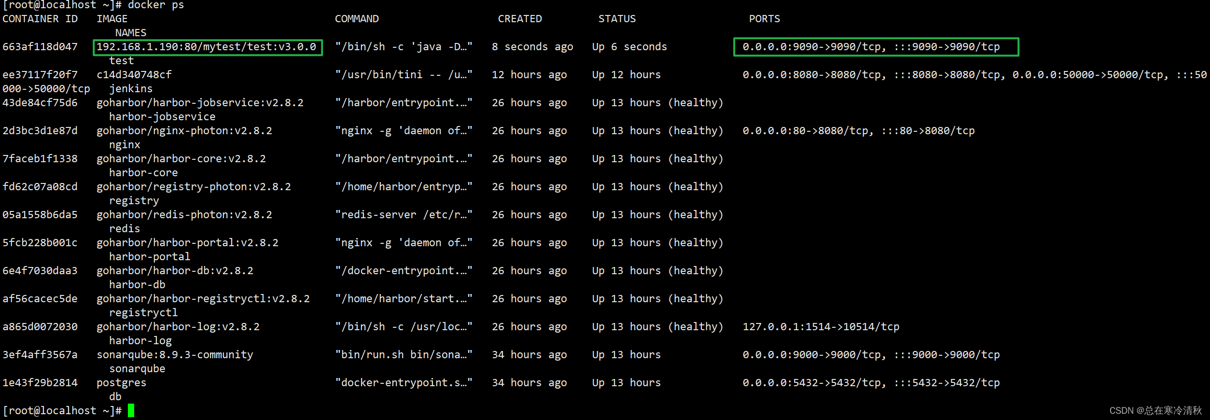Click the container name registryctl
The width and height of the screenshot is (1210, 420).
tap(143, 313)
